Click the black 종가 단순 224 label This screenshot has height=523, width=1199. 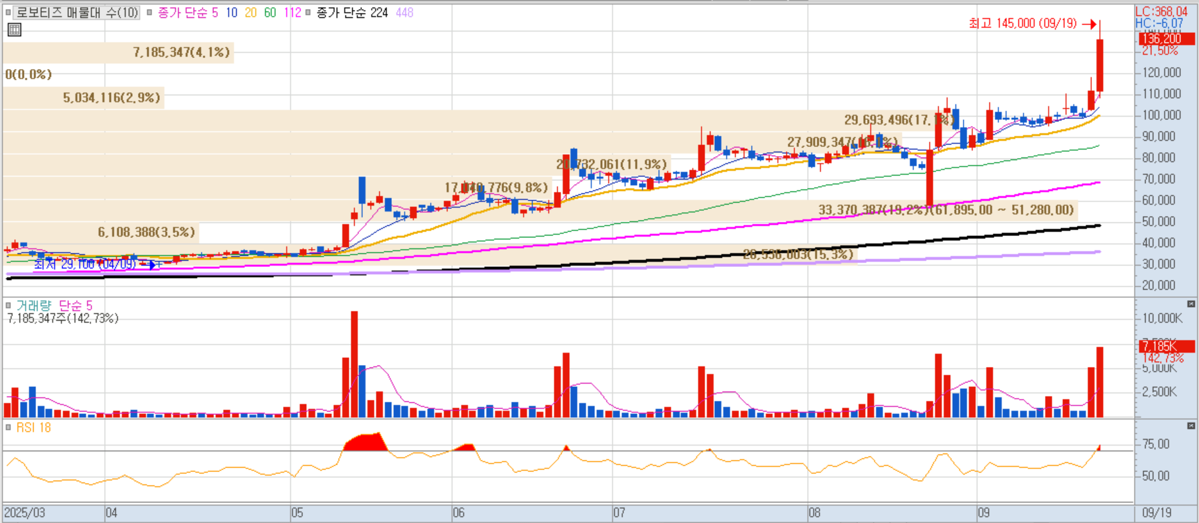[x=352, y=12]
